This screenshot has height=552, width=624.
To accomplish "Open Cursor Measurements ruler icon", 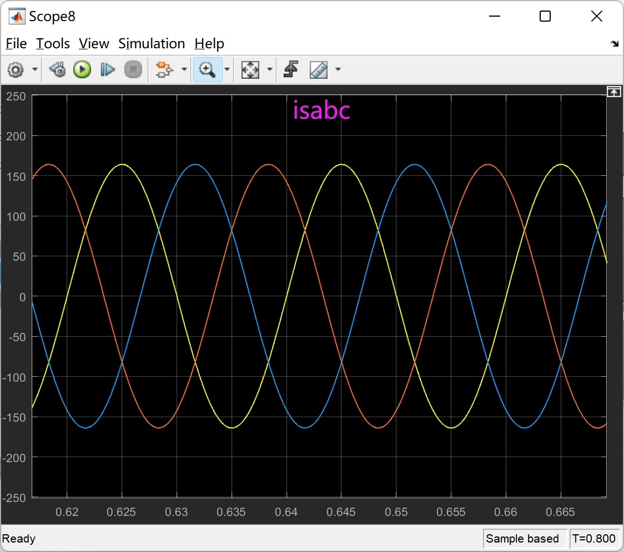I will point(319,69).
